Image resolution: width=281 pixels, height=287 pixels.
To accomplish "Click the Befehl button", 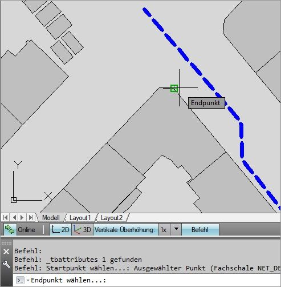I will pyautogui.click(x=200, y=230).
